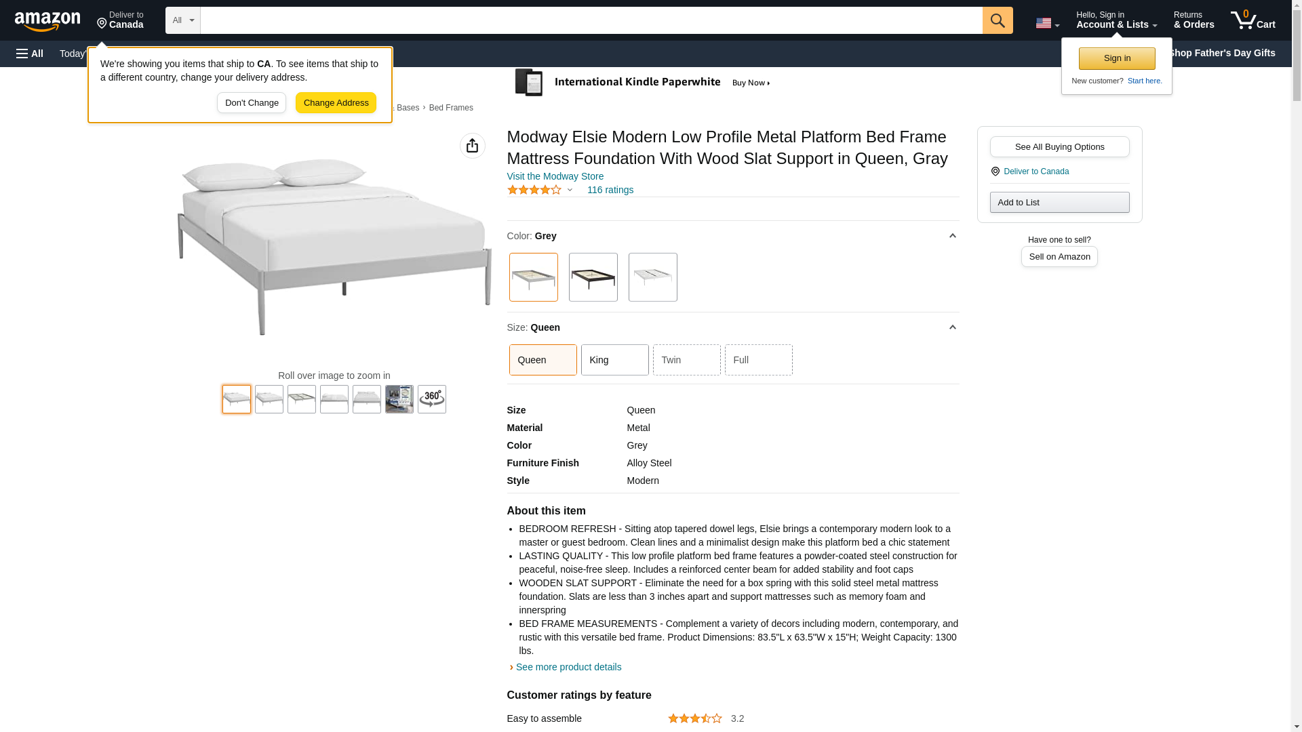Open the All hamburger menu

click(x=30, y=54)
